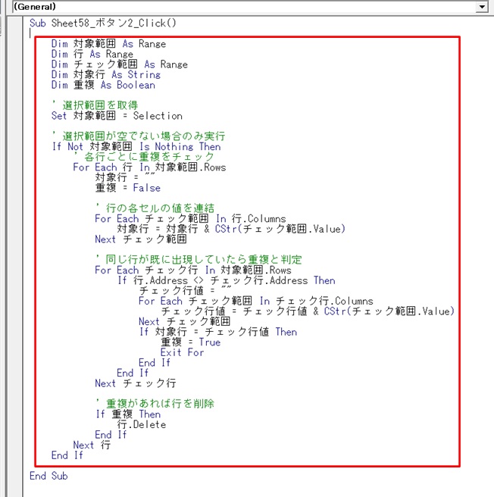Click 'For Each チェック範囲 In チェック行.Columns' line
Viewport: 494px width, 497px height.
[256, 301]
